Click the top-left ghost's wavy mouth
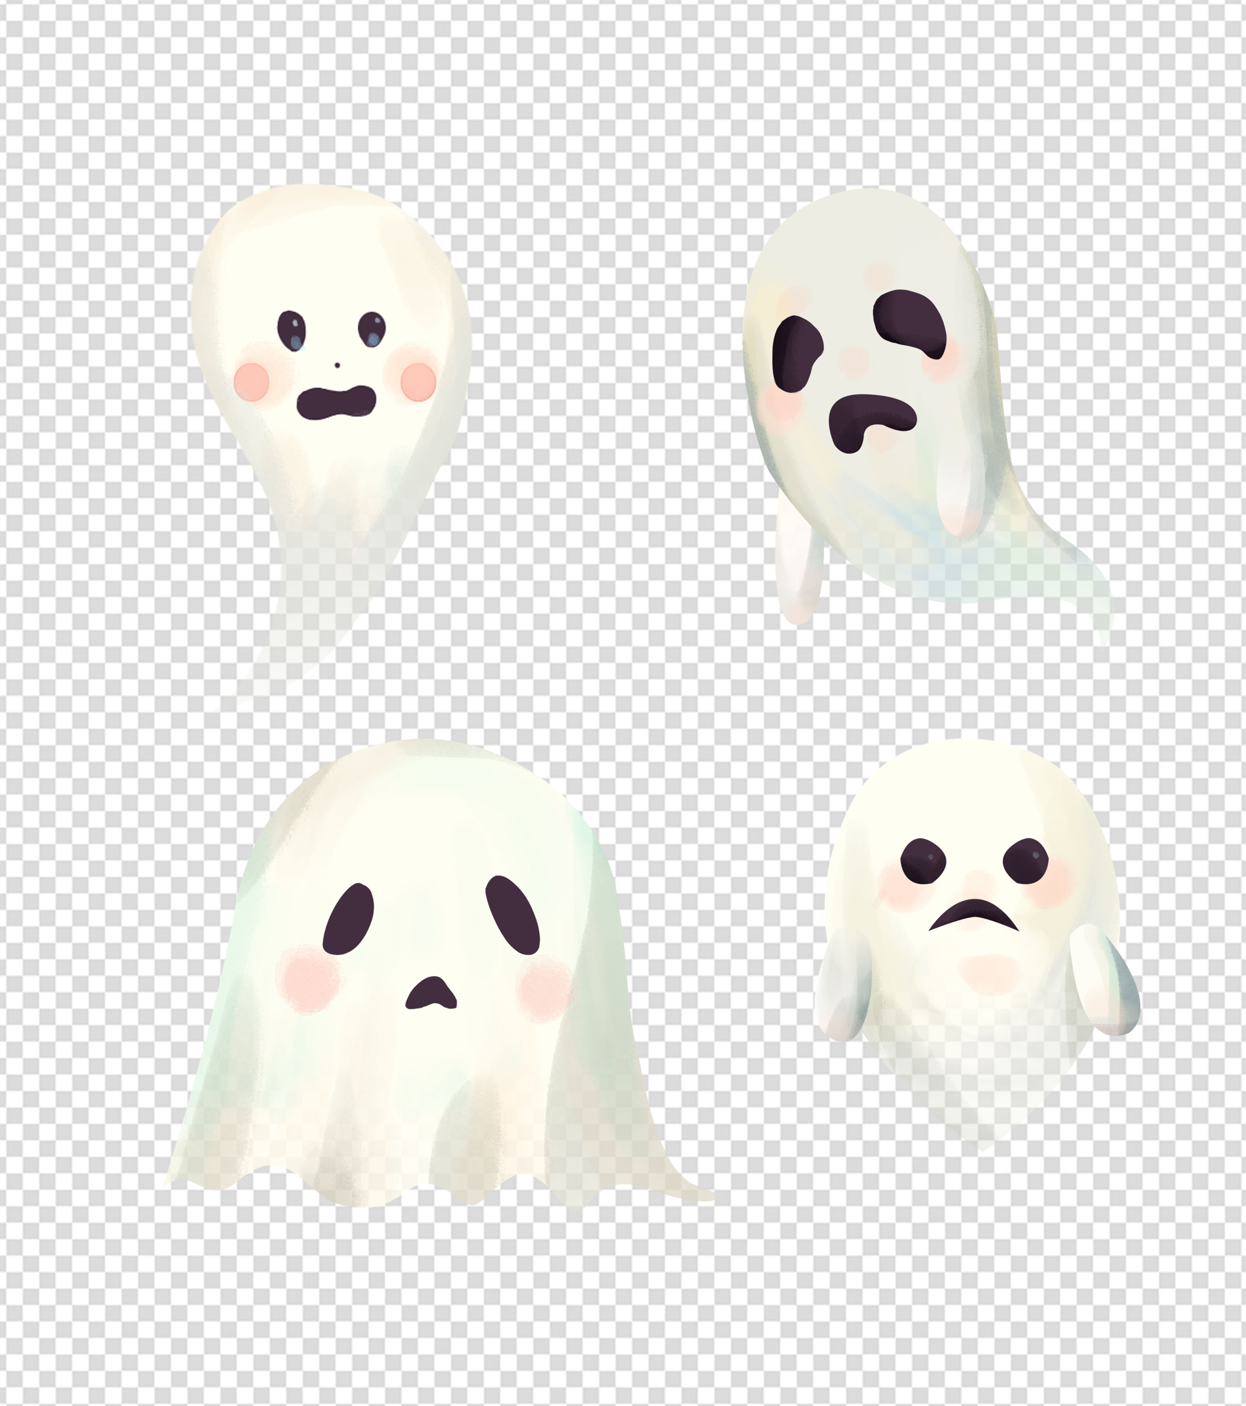This screenshot has width=1246, height=1406. (x=336, y=403)
